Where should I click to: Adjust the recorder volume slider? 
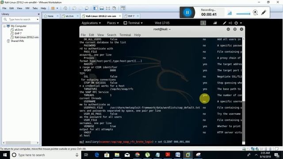(x=243, y=14)
